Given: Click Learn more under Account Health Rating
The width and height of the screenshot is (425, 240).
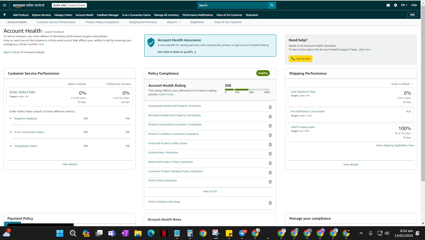Looking at the screenshot, I should click(166, 94).
